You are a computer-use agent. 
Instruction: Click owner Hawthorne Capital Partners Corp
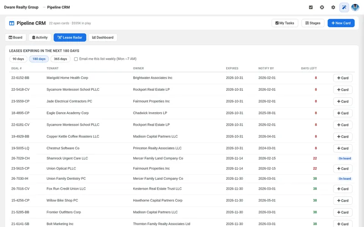pyautogui.click(x=157, y=200)
